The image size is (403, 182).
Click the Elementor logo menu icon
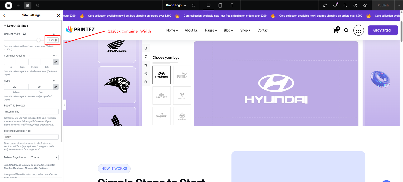click(x=8, y=5)
